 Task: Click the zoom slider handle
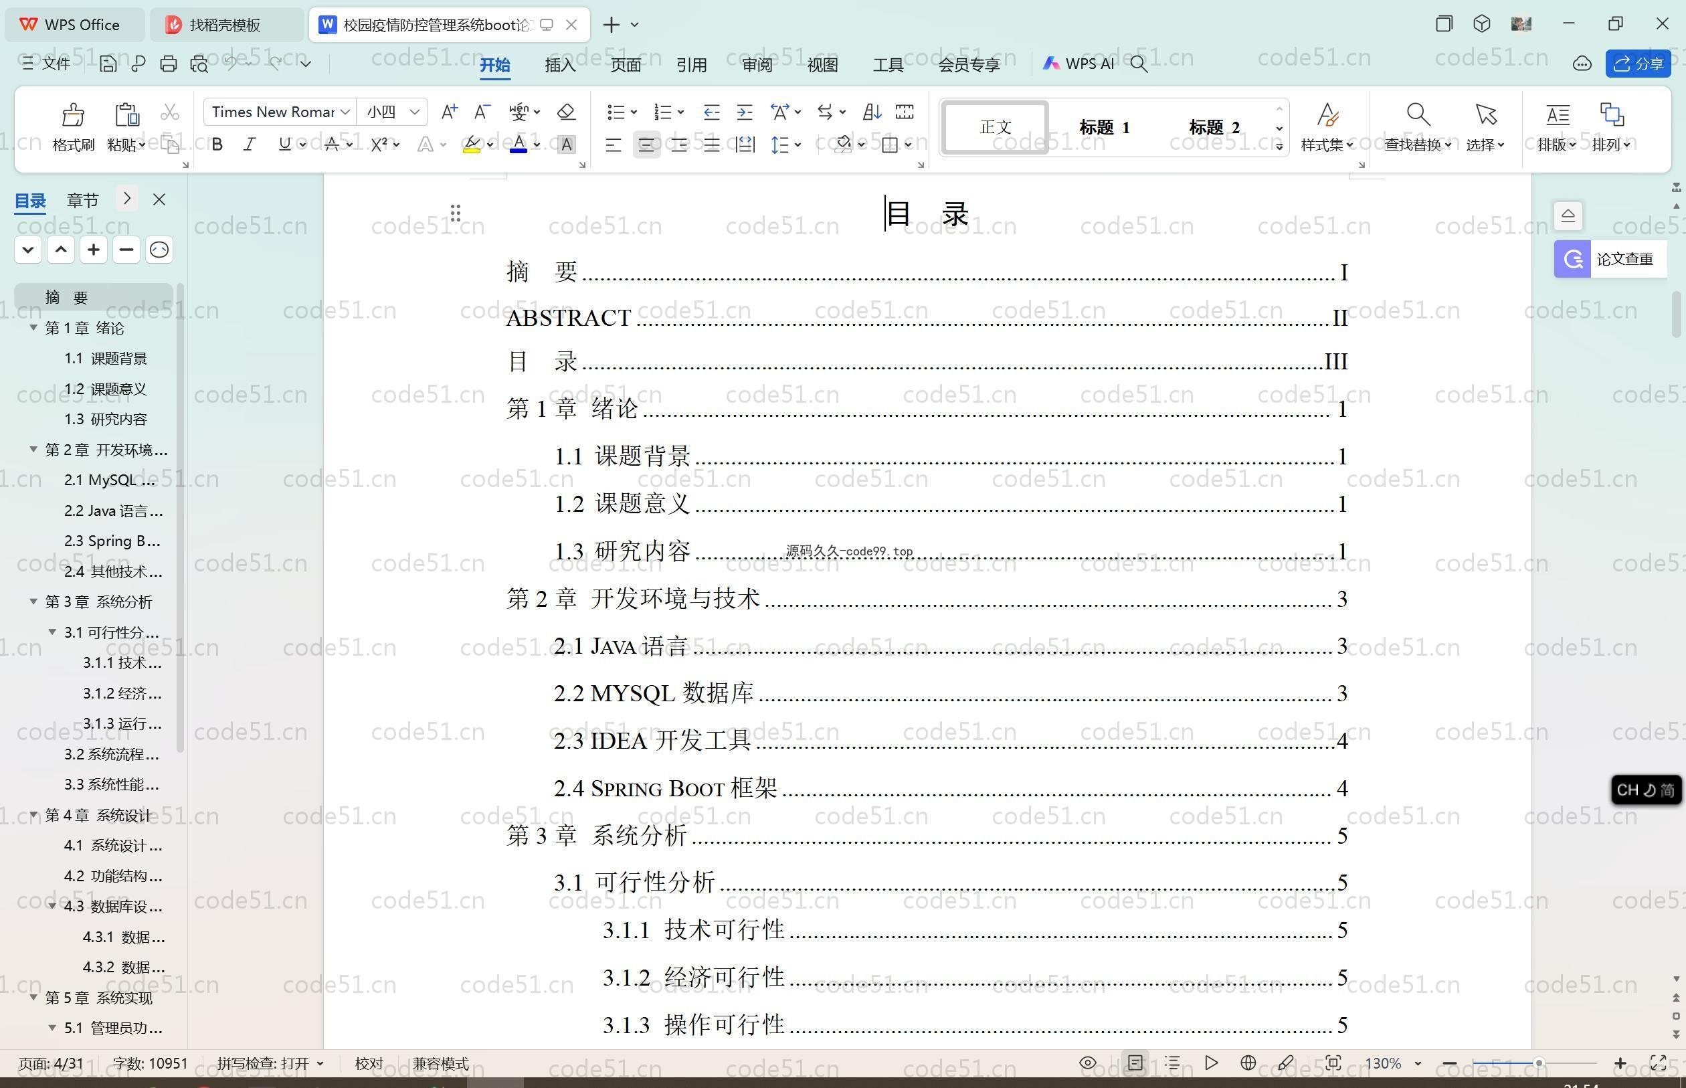(1538, 1063)
